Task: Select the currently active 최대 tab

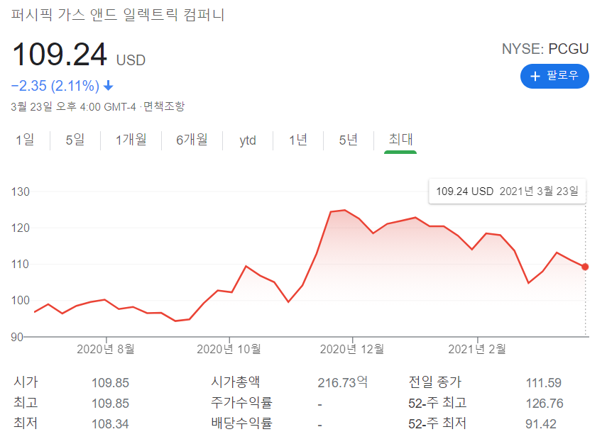Action: click(398, 140)
